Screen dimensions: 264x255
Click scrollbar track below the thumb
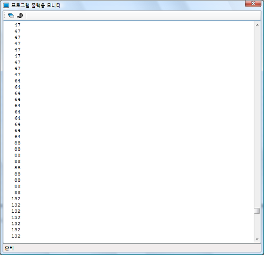click(257, 225)
